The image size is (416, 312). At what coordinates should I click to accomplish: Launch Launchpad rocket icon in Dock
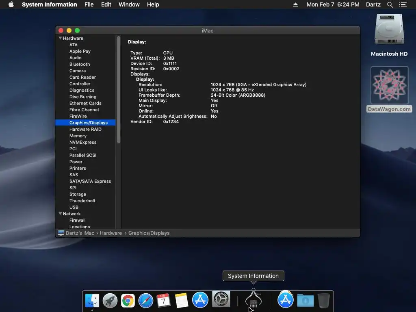[x=110, y=301]
